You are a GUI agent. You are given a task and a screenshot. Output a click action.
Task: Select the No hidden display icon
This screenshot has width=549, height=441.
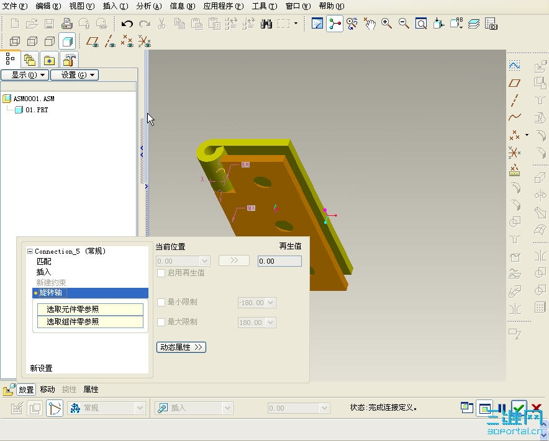tap(49, 42)
